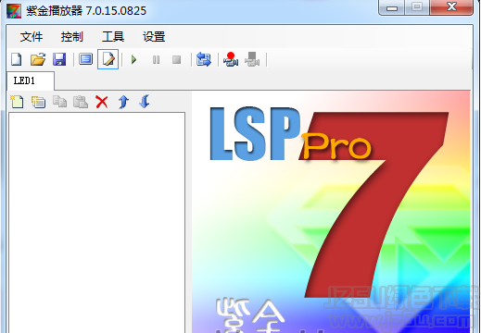Image resolution: width=481 pixels, height=333 pixels.
Task: Open the 设置 menu
Action: (x=154, y=37)
